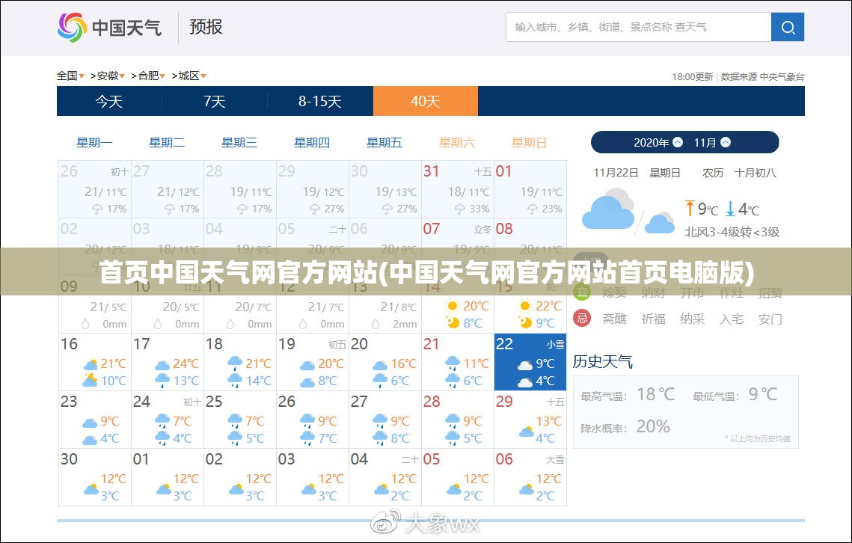852x543 pixels.
Task: Select calendar day 27
Action: coord(385,420)
